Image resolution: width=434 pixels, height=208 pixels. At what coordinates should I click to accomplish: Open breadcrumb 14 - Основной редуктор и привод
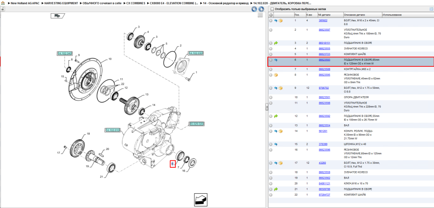pos(226,3)
